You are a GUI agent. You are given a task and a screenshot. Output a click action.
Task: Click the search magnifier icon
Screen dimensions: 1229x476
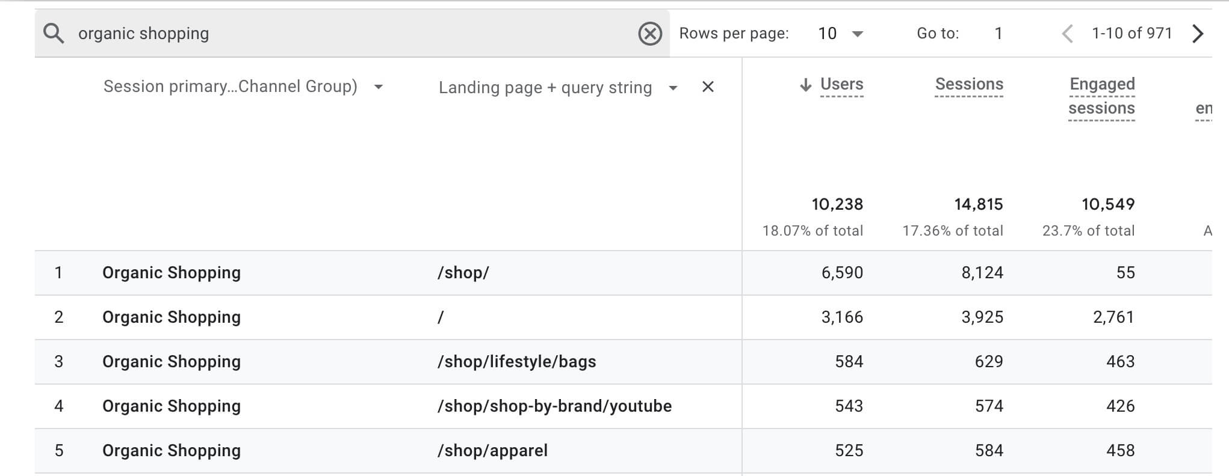[x=54, y=33]
